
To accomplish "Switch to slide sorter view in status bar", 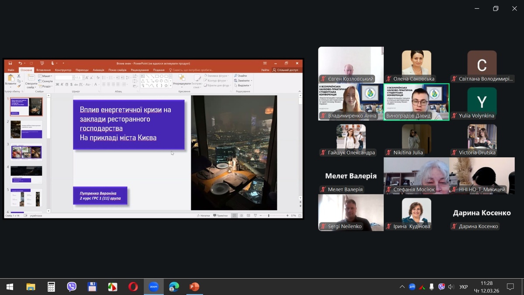I will (x=241, y=215).
